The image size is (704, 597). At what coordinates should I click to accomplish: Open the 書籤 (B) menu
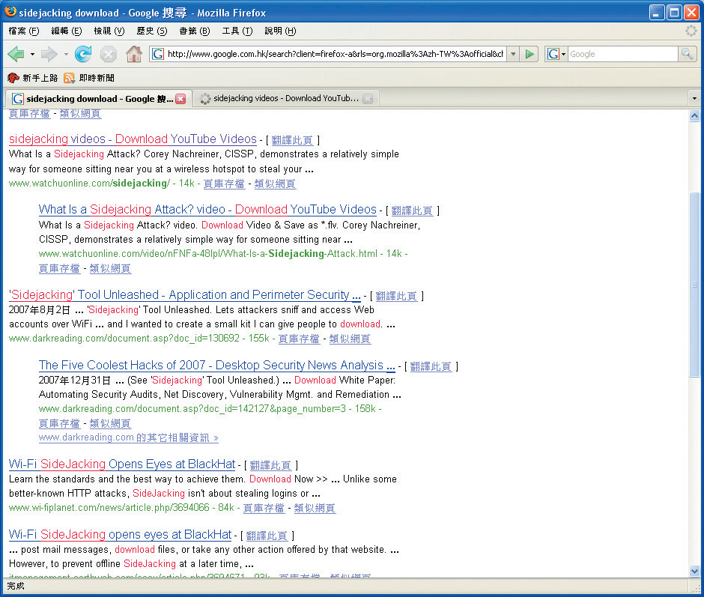195,31
